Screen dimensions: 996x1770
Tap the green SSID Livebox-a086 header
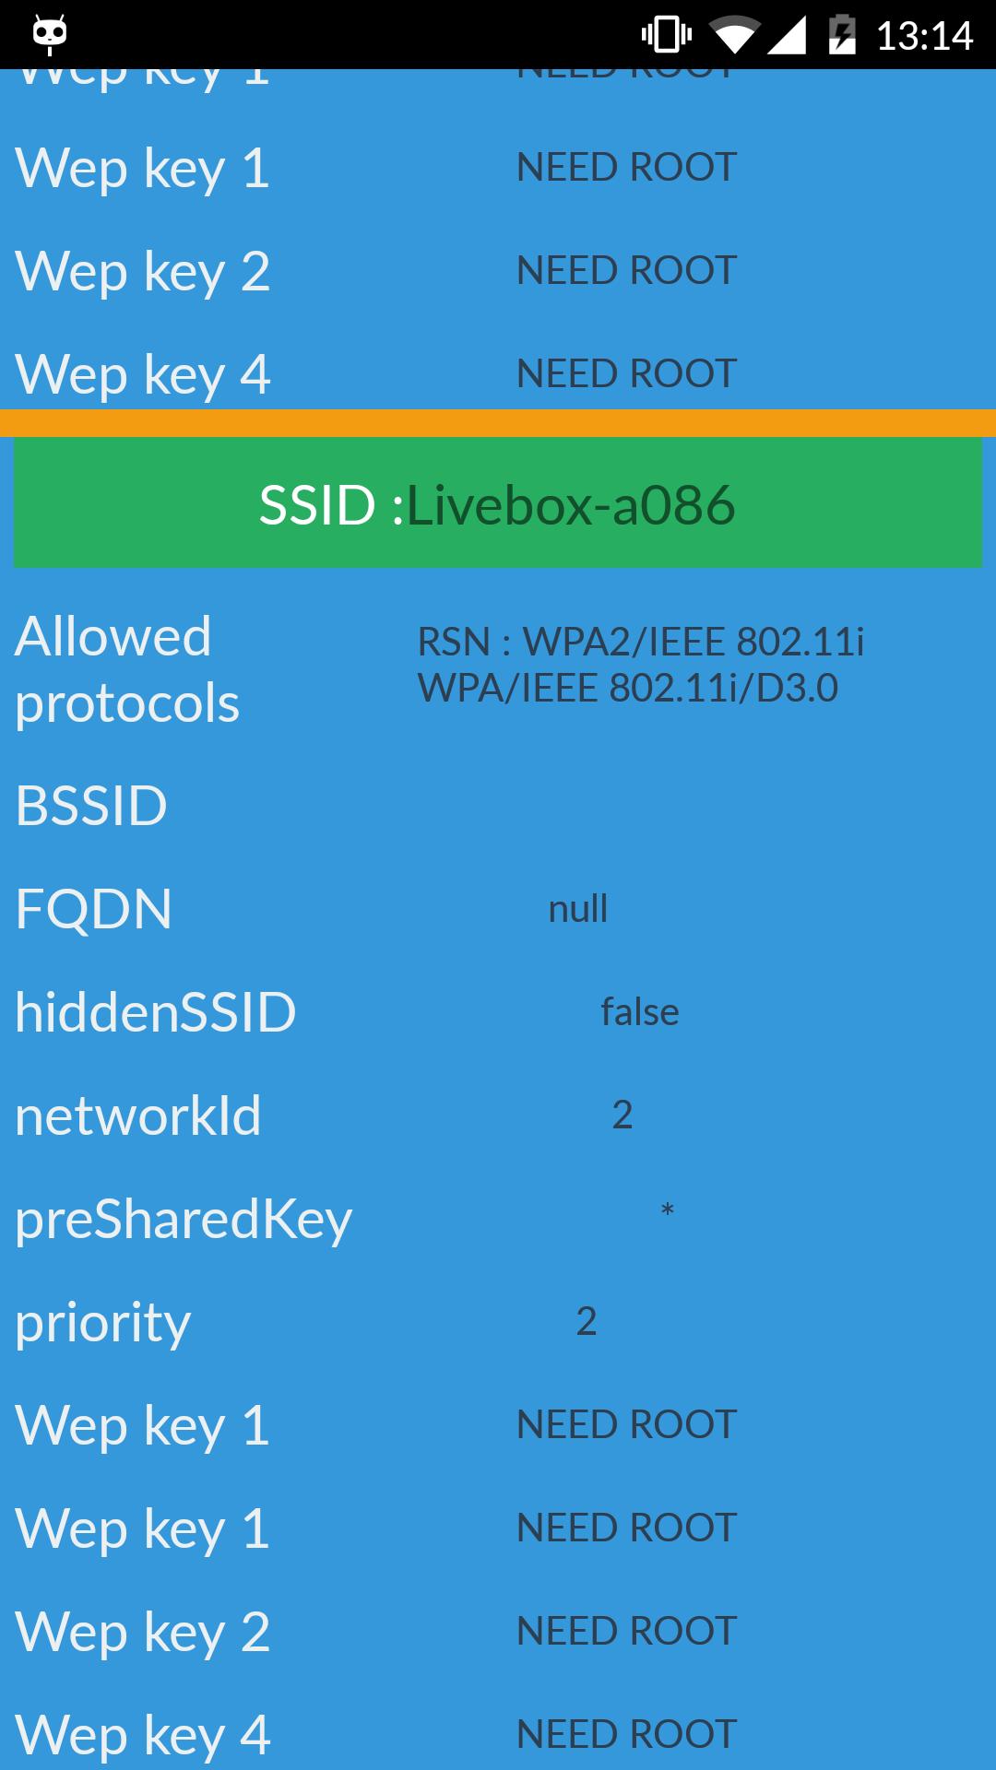click(498, 503)
